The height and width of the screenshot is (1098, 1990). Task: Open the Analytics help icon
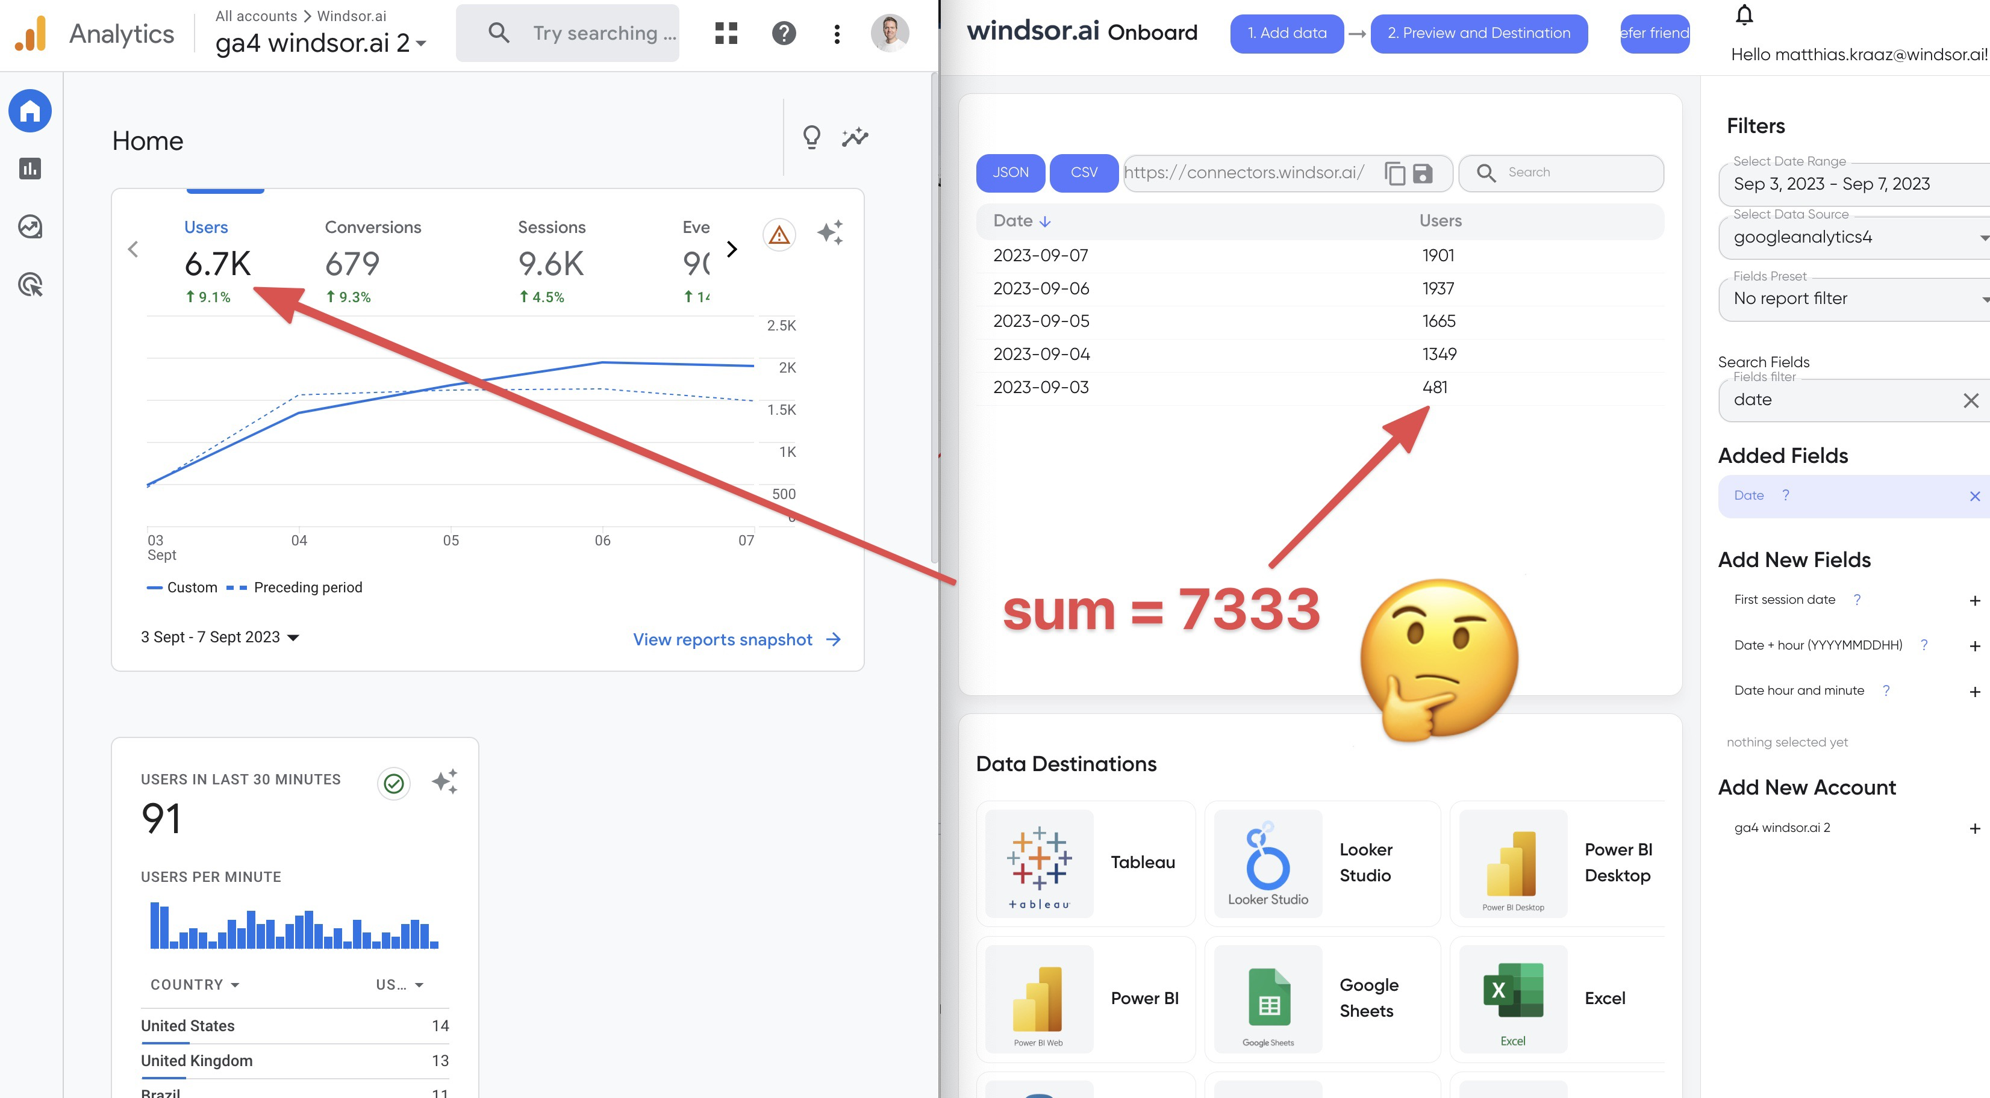784,33
